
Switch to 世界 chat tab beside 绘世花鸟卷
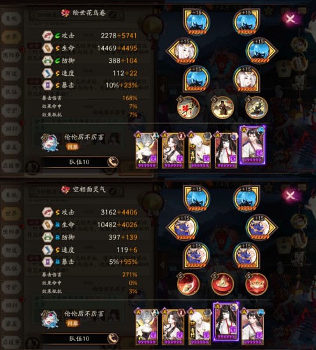coord(11,37)
